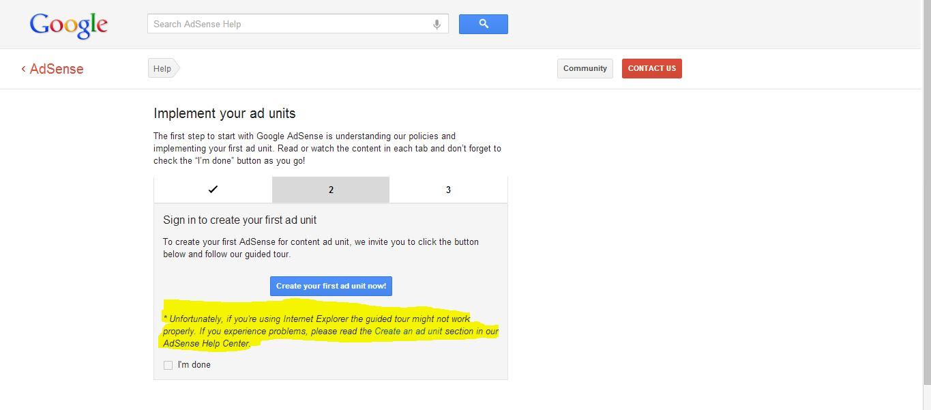Click the Help breadcrumb
Screen dimensions: 931x410
pyautogui.click(x=164, y=68)
